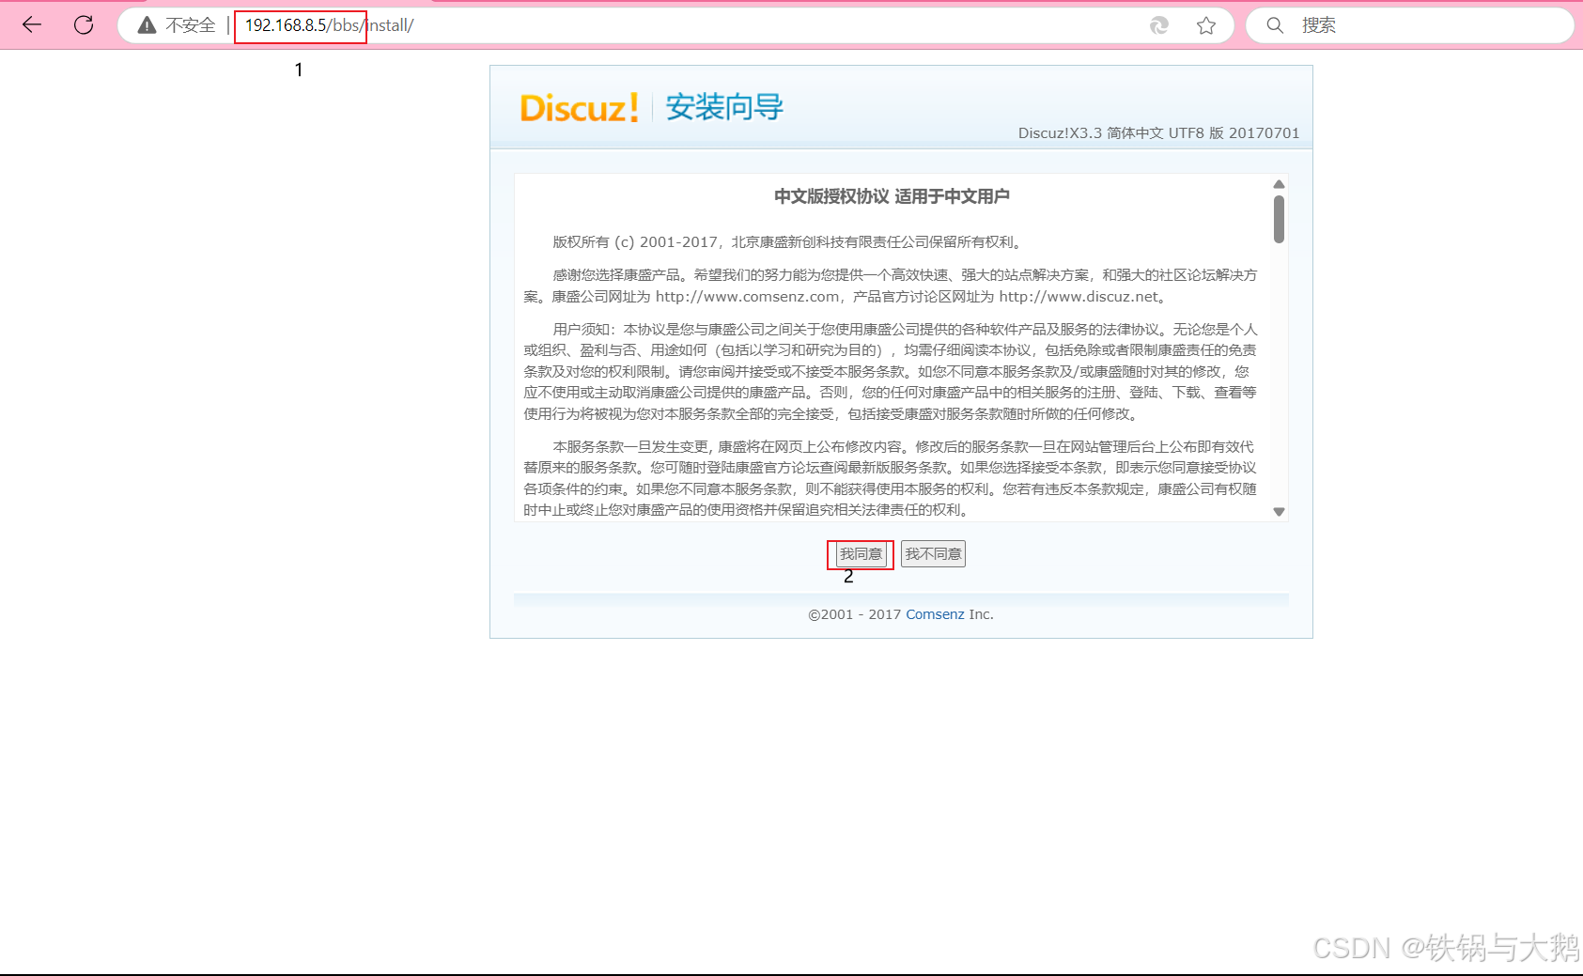The height and width of the screenshot is (976, 1583).
Task: Focus the 搜索 search box
Action: pos(1409,25)
